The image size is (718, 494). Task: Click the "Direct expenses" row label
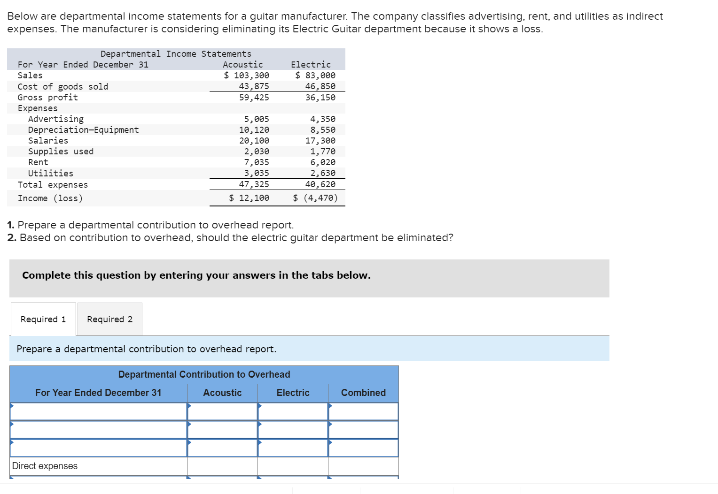click(x=45, y=466)
